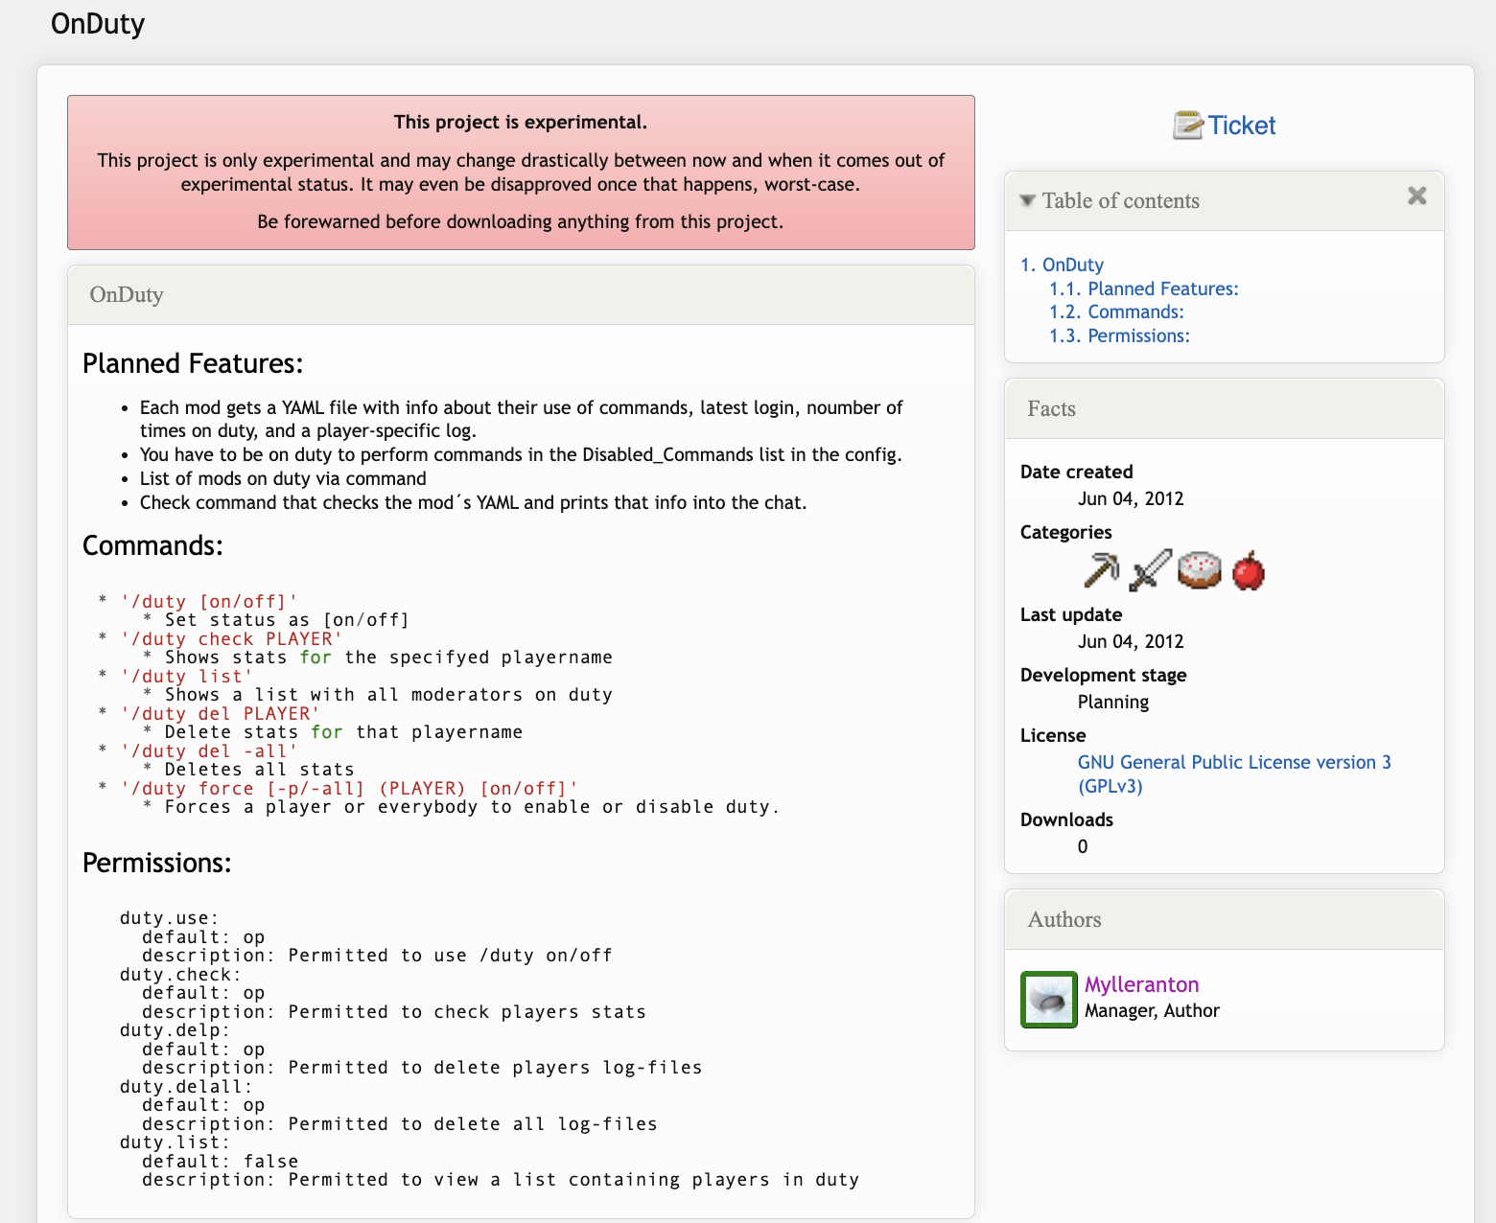Click the 'Development stage' label
The image size is (1496, 1223).
(x=1104, y=675)
